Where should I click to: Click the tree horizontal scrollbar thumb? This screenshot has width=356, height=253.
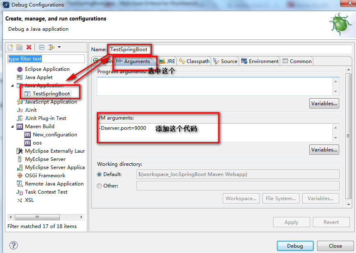(x=37, y=217)
